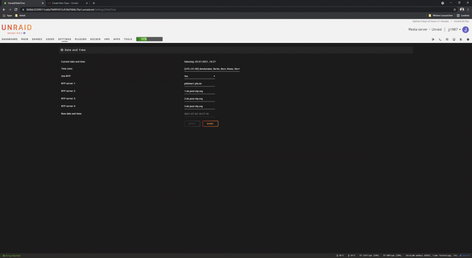472x258 pixels.
Task: Click the Media server description text
Action: click(418, 29)
